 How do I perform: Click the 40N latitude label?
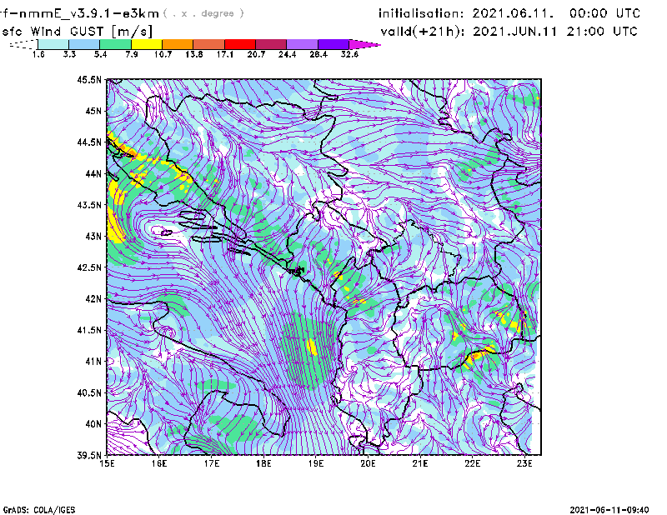(93, 424)
